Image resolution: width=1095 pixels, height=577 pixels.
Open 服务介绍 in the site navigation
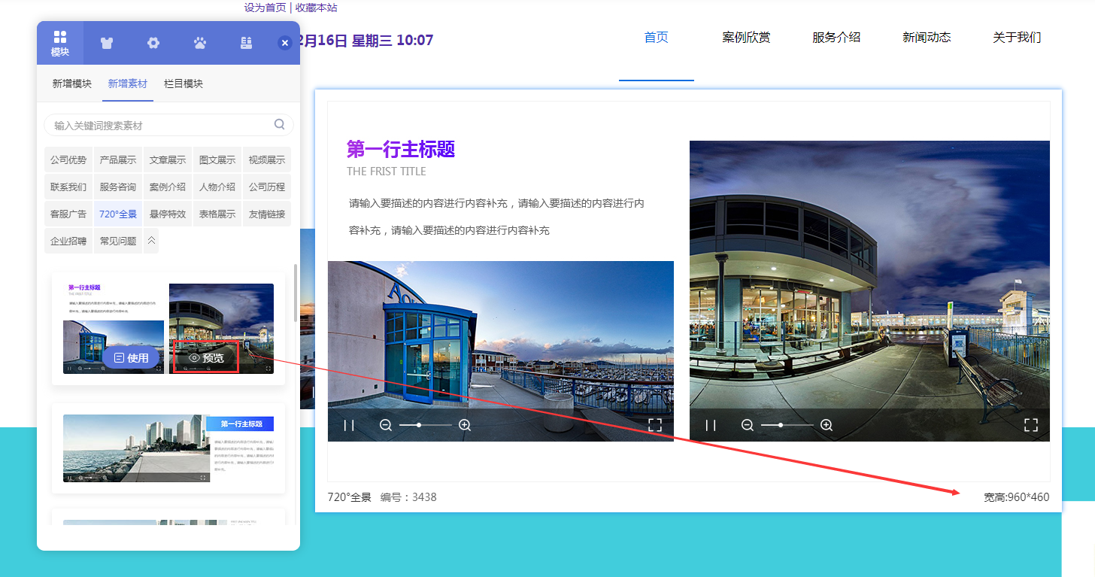pos(836,38)
